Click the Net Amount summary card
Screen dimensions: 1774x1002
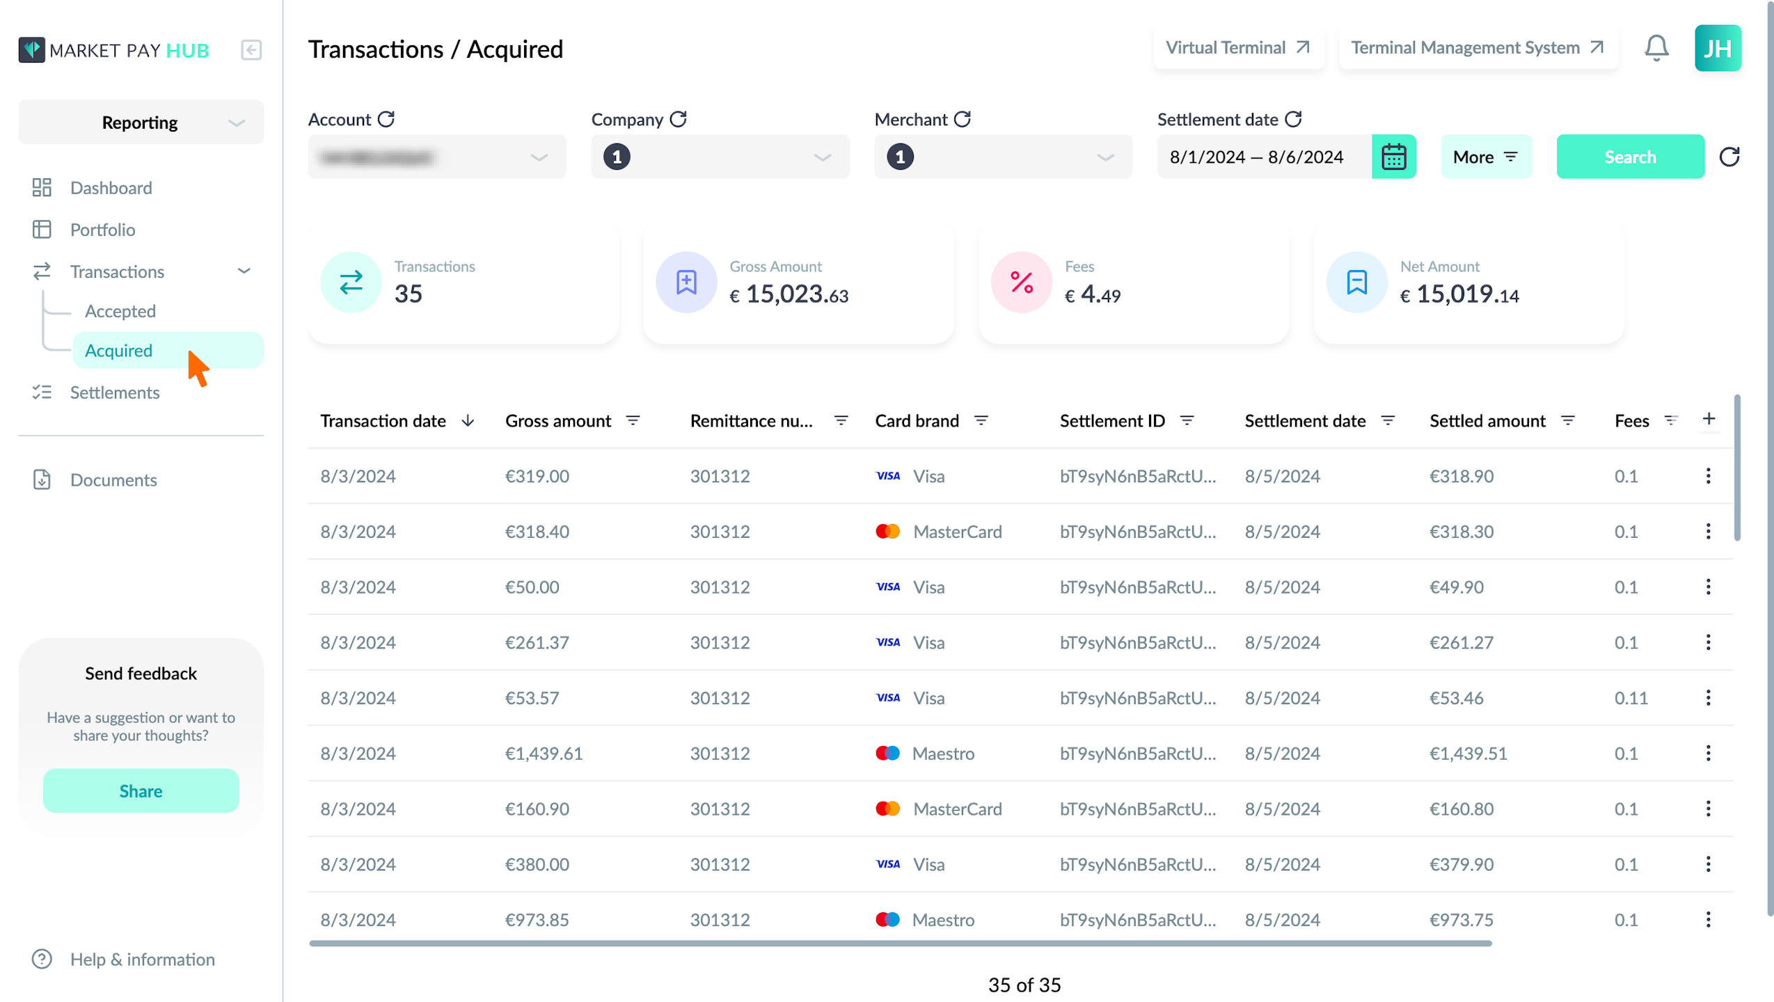click(1469, 283)
